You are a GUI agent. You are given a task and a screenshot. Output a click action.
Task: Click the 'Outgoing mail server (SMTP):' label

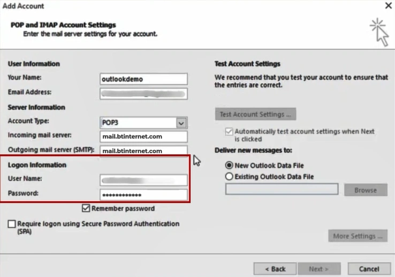tap(51, 149)
